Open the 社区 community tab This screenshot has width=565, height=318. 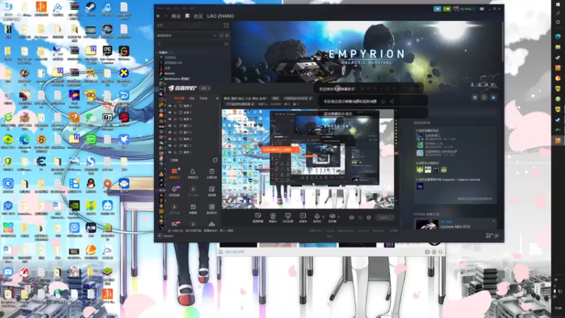coord(198,16)
